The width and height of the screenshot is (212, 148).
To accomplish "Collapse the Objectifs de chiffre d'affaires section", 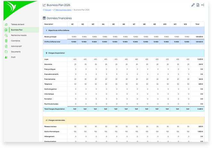I will [x=46, y=30].
